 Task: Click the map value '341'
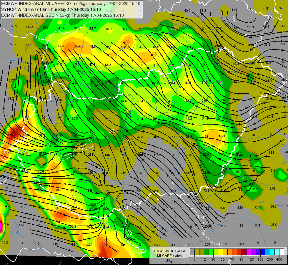[190, 245]
